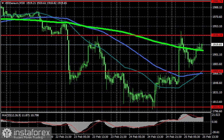Select the 1936.14 resistance level label

click(217, 35)
